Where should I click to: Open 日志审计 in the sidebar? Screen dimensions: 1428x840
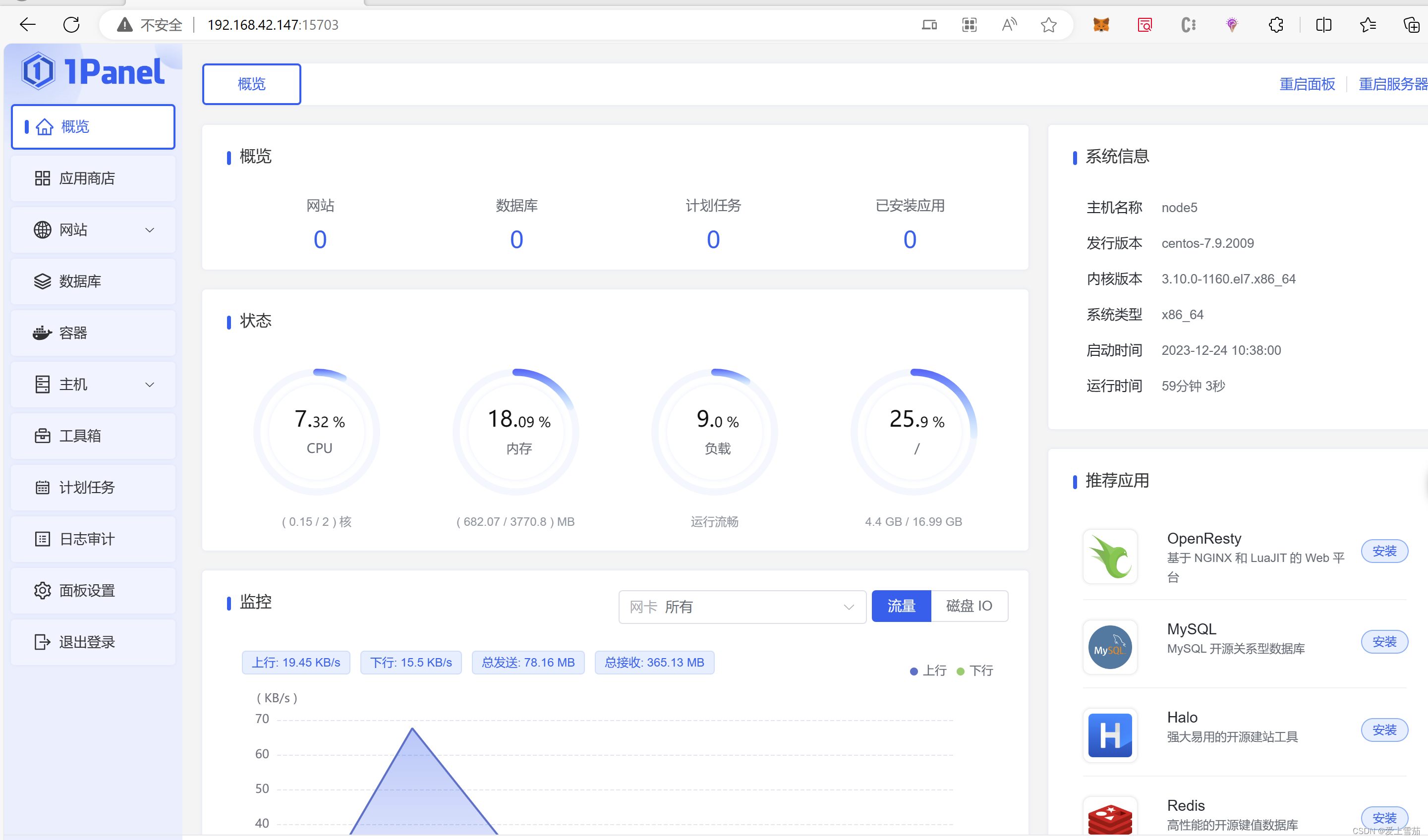[x=87, y=539]
